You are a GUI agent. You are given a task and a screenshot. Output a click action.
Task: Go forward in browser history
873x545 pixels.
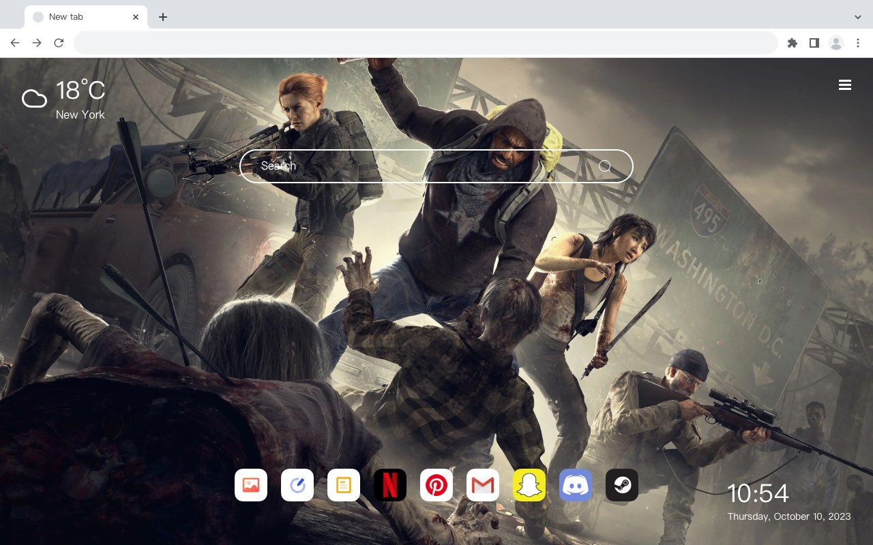pyautogui.click(x=37, y=43)
